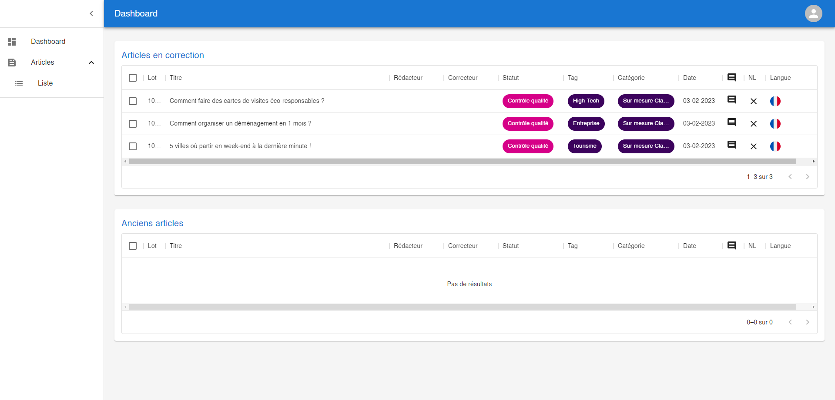This screenshot has height=400, width=835.
Task: Open comments for the déménagement article
Action: click(x=732, y=122)
